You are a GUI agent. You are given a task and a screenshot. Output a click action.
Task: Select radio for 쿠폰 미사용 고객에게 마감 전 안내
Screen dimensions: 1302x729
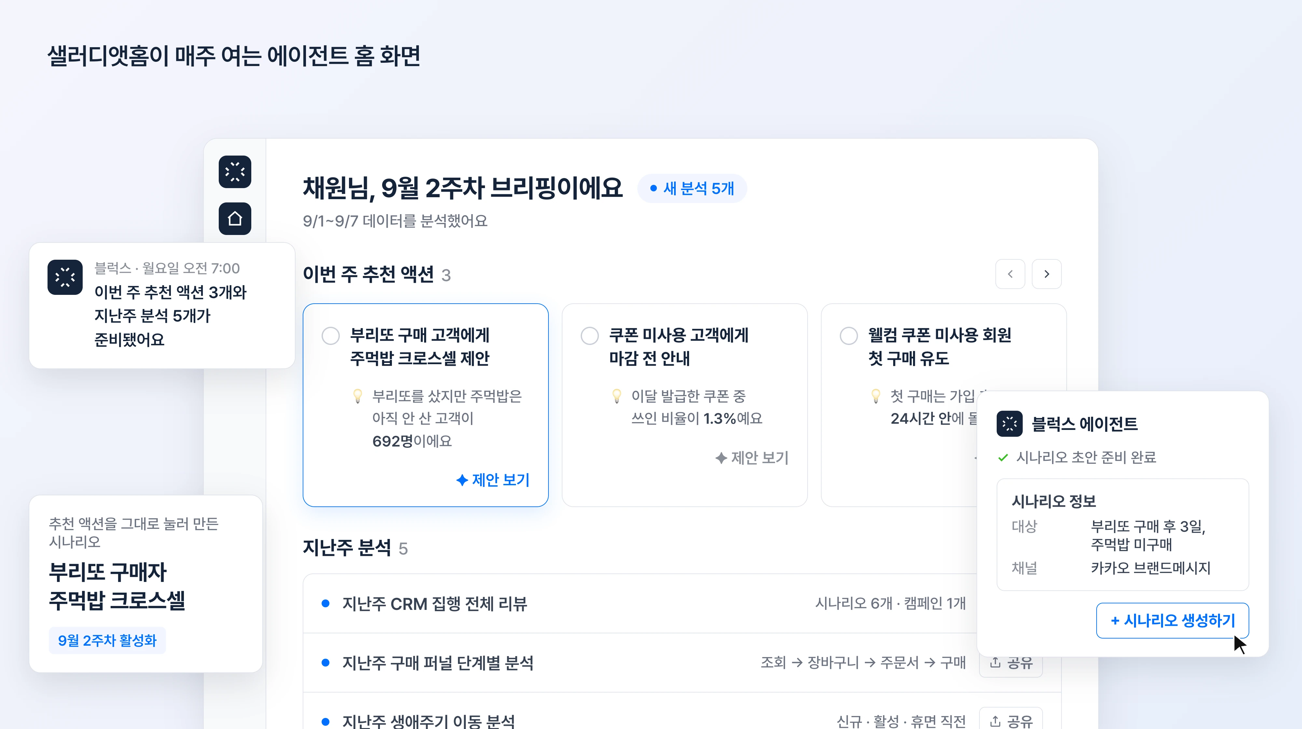coord(590,336)
